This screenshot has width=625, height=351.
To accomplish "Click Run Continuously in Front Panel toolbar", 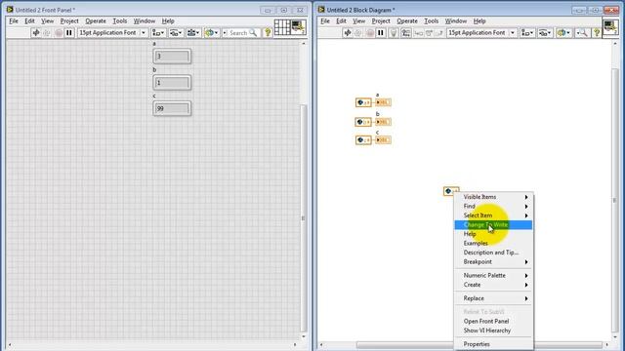I will pyautogui.click(x=47, y=32).
